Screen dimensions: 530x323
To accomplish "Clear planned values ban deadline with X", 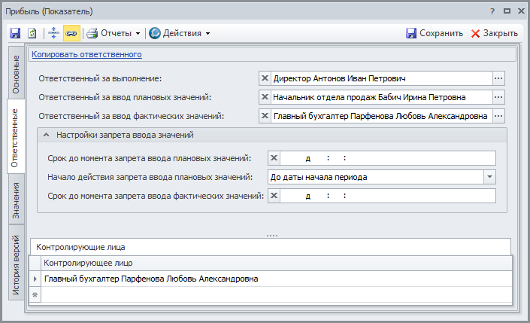I will click(274, 158).
